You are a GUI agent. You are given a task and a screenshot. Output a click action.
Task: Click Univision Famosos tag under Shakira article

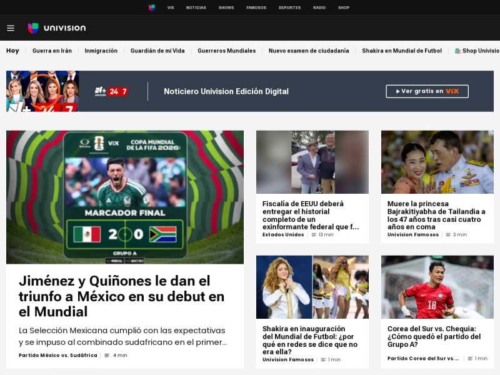tap(288, 360)
